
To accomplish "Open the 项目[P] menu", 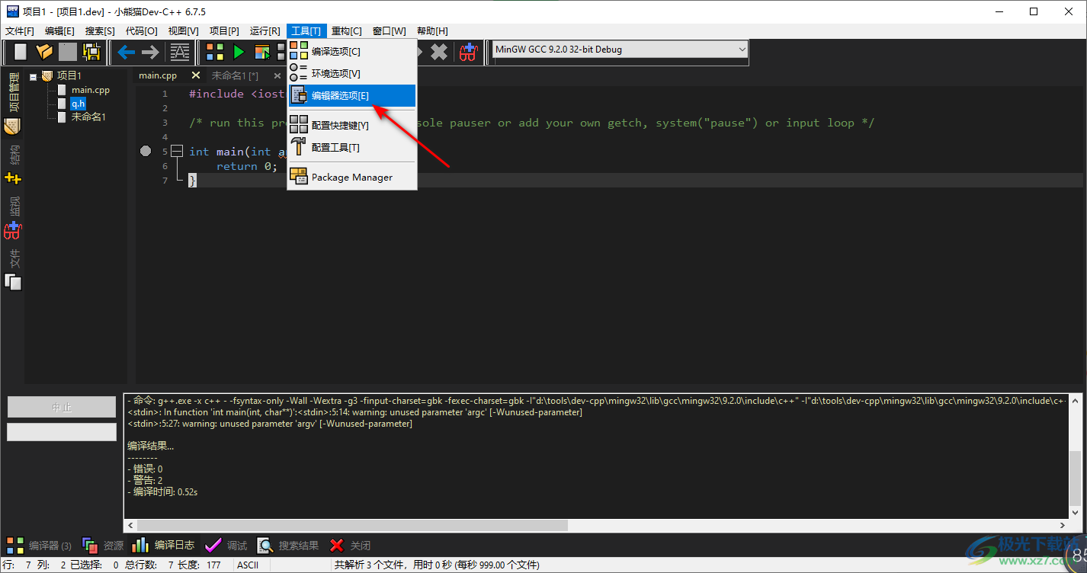I will 224,31.
